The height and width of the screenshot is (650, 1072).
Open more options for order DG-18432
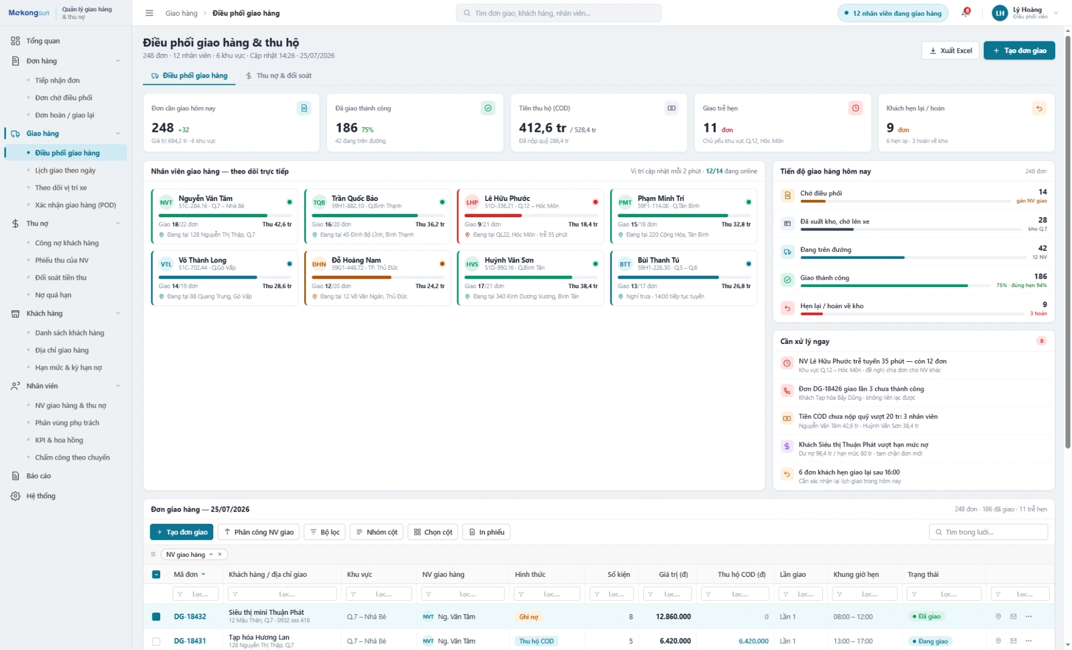pos(1028,616)
